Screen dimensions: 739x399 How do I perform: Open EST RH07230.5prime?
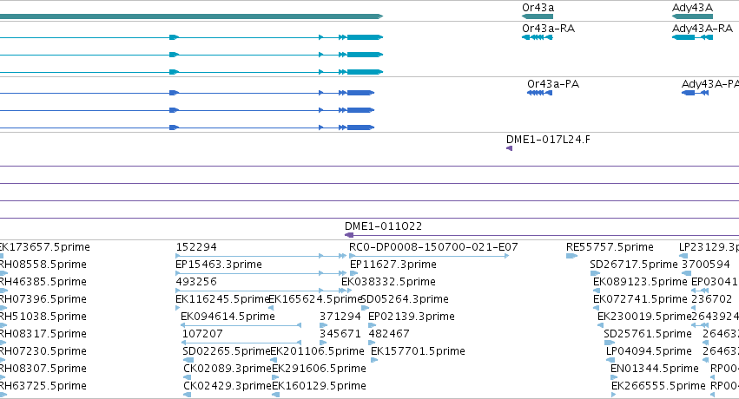(x=43, y=351)
